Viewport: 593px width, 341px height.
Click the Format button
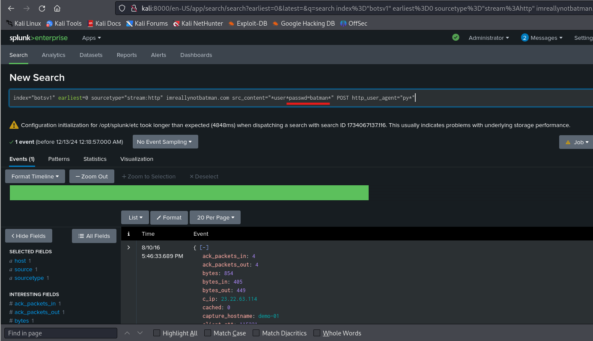tap(169, 217)
